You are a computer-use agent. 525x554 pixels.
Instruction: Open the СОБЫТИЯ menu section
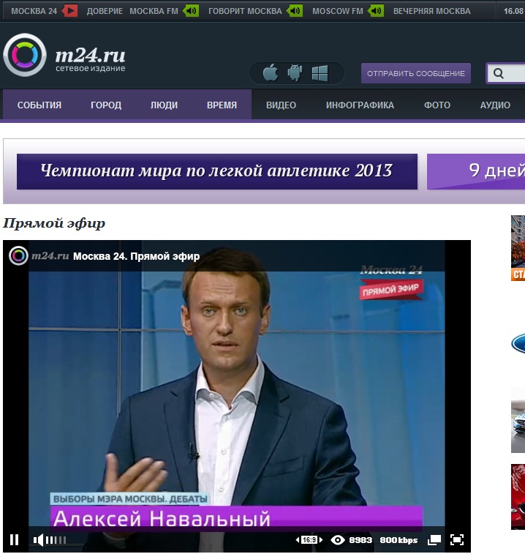click(39, 105)
